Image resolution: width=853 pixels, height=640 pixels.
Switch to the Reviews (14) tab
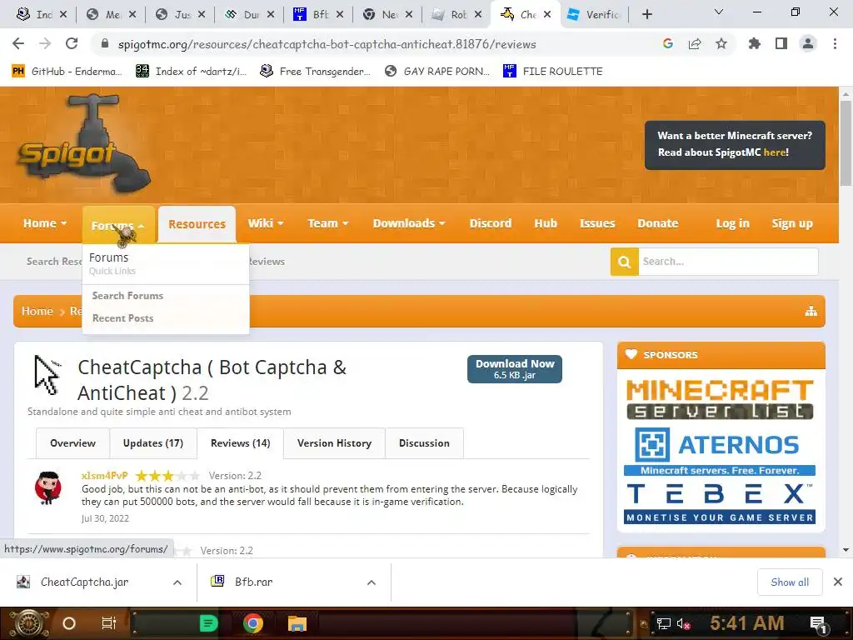pyautogui.click(x=241, y=443)
